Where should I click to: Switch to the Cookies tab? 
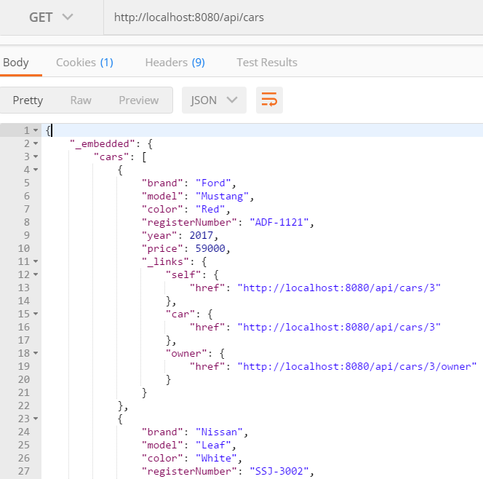click(x=84, y=63)
